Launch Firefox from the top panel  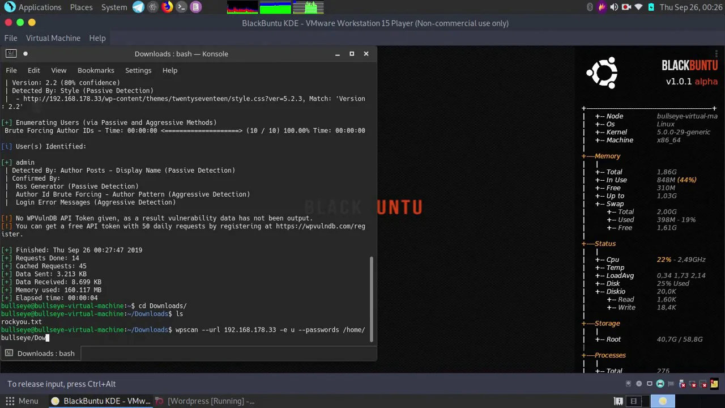point(167,7)
